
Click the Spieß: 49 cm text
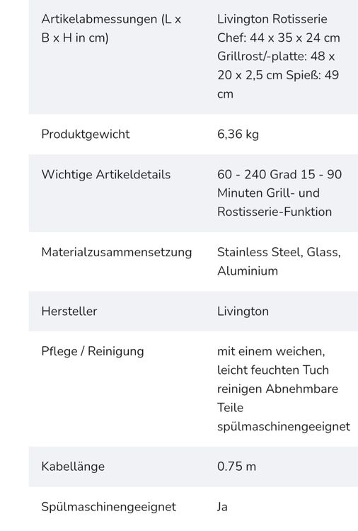(x=312, y=75)
